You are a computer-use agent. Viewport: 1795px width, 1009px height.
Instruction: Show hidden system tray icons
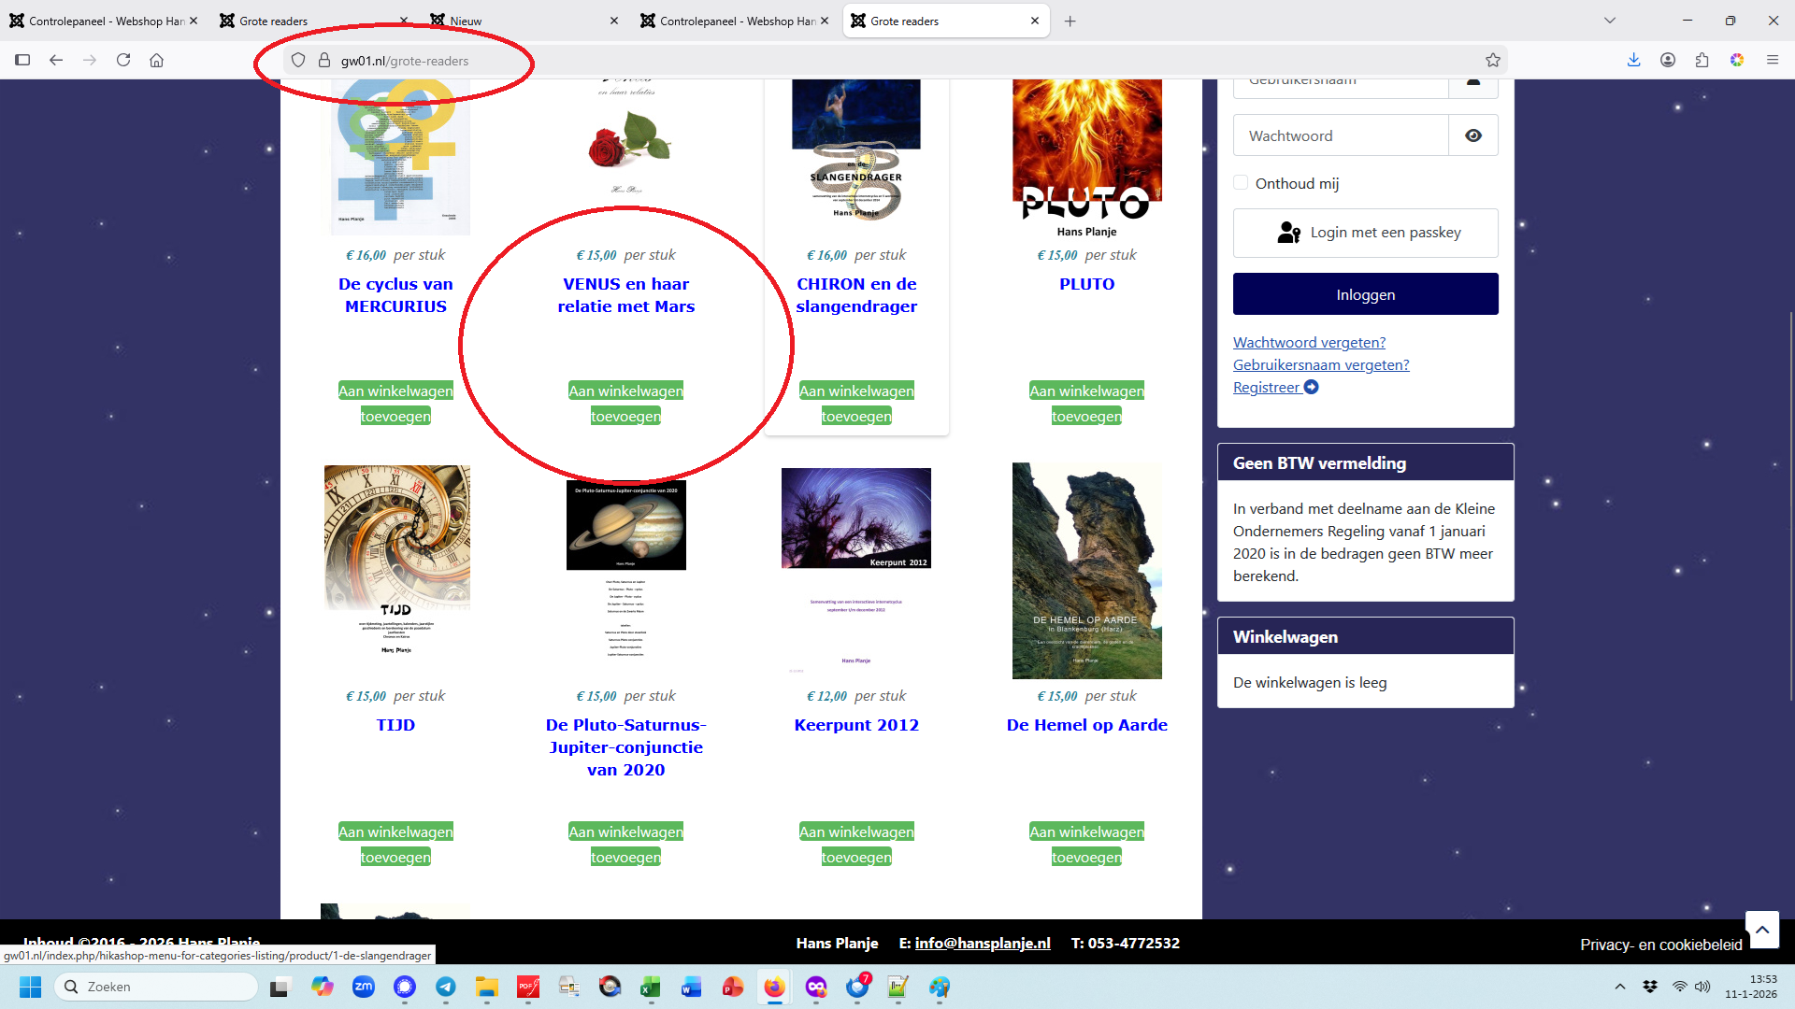(1620, 987)
